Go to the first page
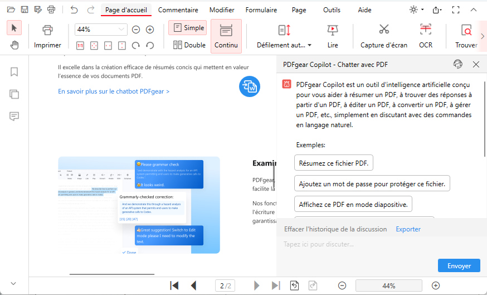The width and height of the screenshot is (487, 295). (x=174, y=286)
